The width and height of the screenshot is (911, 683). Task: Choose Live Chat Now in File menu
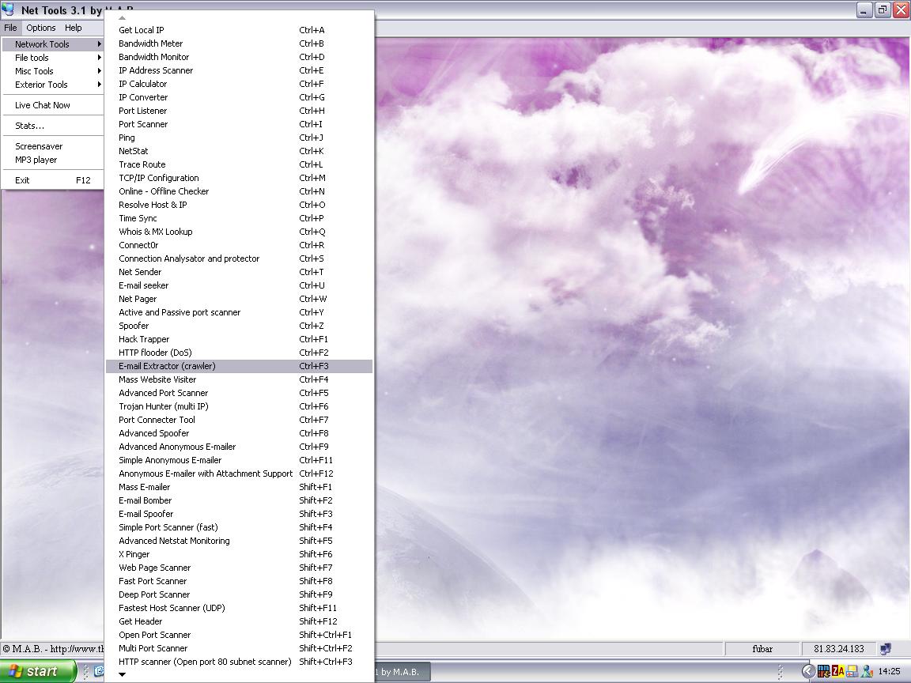click(x=43, y=105)
